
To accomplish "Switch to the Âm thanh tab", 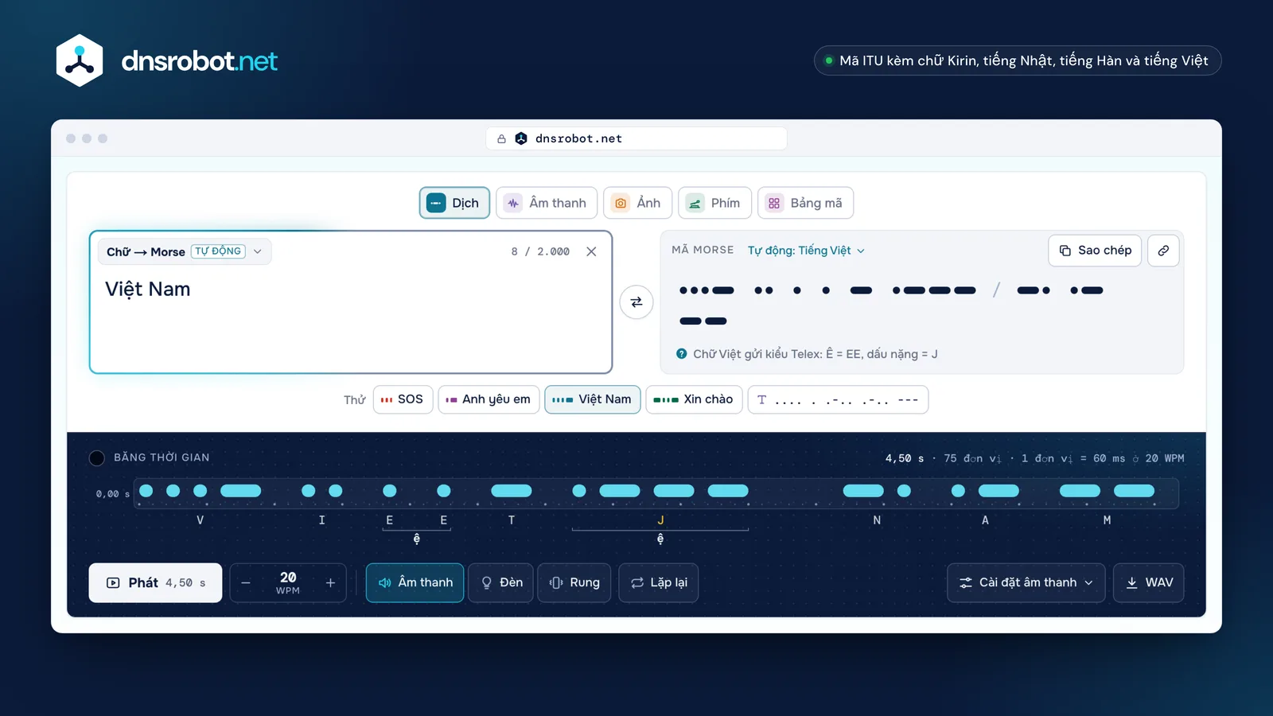I will (547, 203).
